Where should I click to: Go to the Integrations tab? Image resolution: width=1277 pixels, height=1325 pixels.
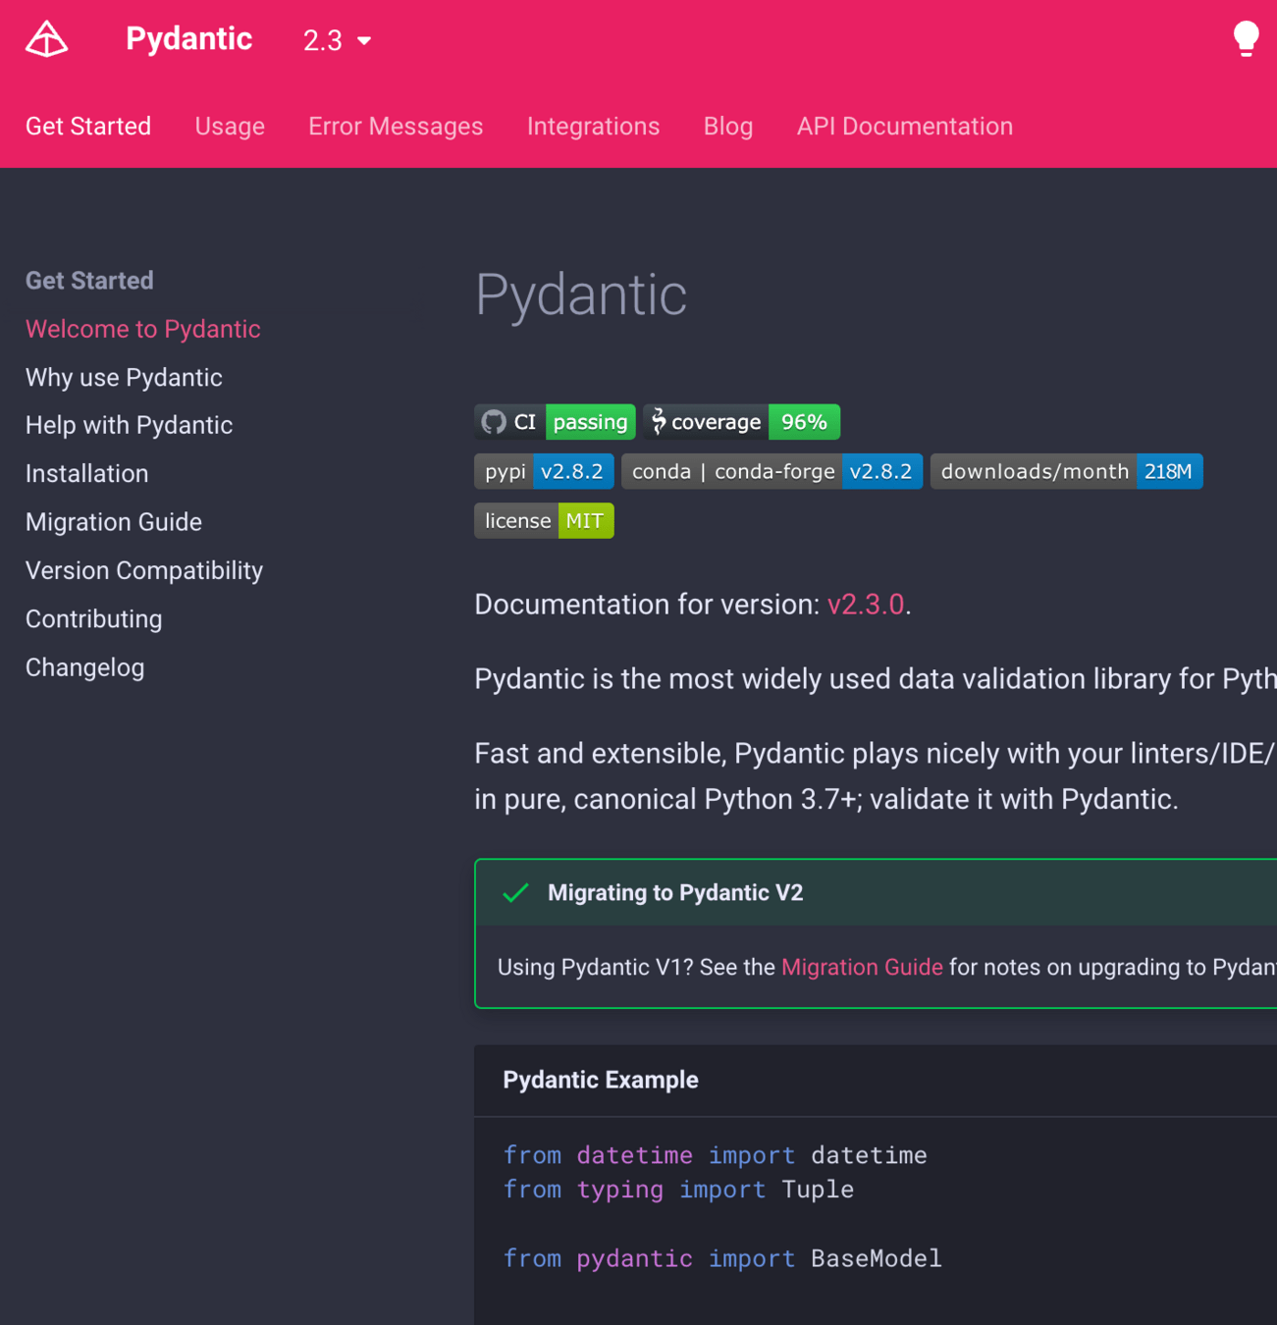(593, 126)
